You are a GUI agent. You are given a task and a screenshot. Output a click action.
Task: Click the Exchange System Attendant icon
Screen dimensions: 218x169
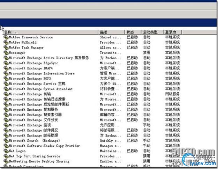click(x=6, y=89)
